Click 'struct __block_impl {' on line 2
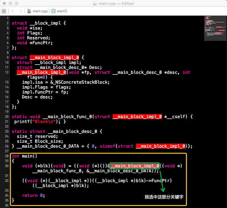Screen dimensions: 227x208 (x=39, y=23)
